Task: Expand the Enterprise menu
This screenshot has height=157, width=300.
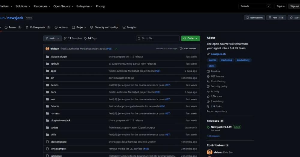Action: pos(84,6)
